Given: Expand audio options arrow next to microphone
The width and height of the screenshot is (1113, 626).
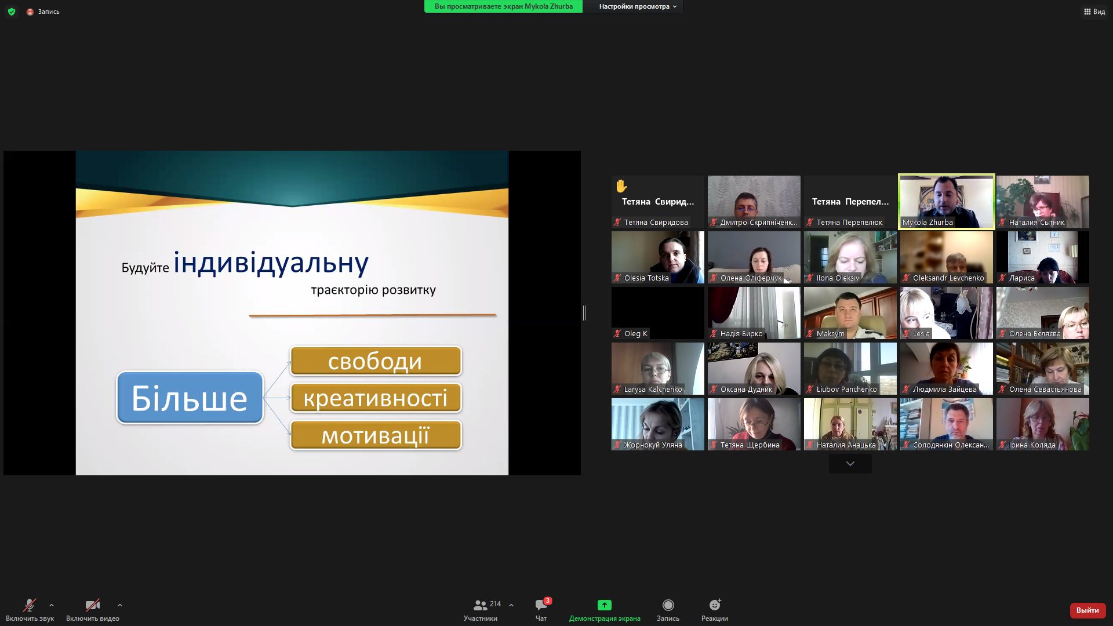Looking at the screenshot, I should tap(52, 605).
